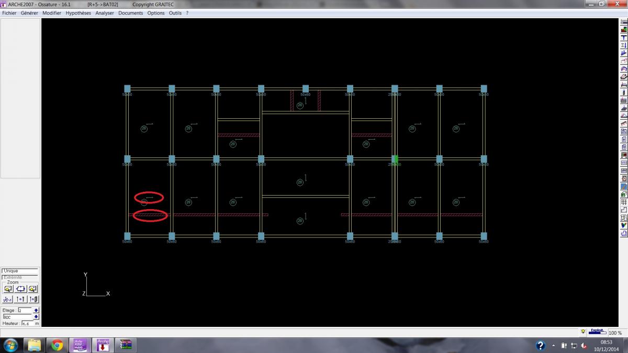This screenshot has width=628, height=353.
Task: Click the arch-shaped icon in right toolbar
Action: (623, 68)
